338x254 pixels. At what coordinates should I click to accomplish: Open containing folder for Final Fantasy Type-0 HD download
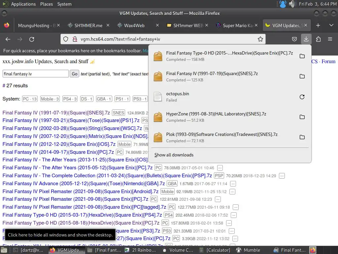[302, 56]
